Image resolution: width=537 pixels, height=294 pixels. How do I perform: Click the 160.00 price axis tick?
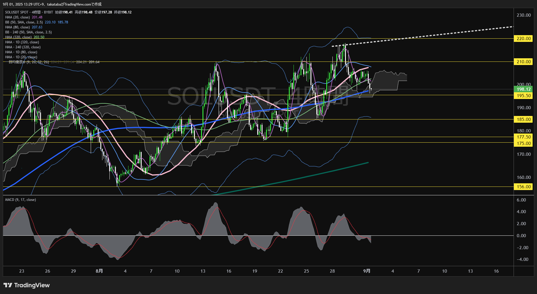[x=524, y=177]
